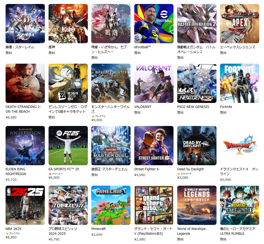Click the エーペックスレジェンズ title link

point(237,47)
